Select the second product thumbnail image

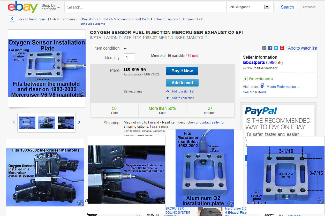47,122
